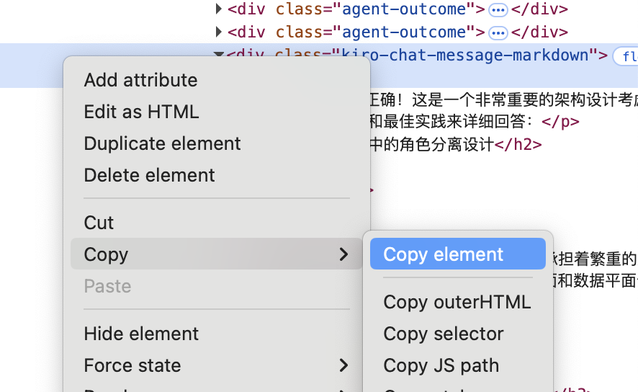Pick Duplicate element in the menu

162,143
